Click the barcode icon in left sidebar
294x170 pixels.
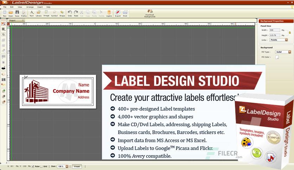click(x=4, y=80)
